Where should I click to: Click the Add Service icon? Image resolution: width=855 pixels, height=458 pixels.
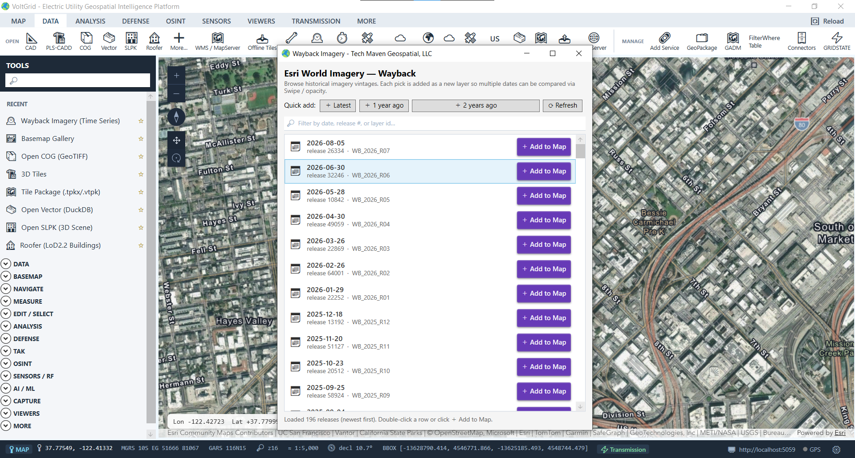pos(664,41)
